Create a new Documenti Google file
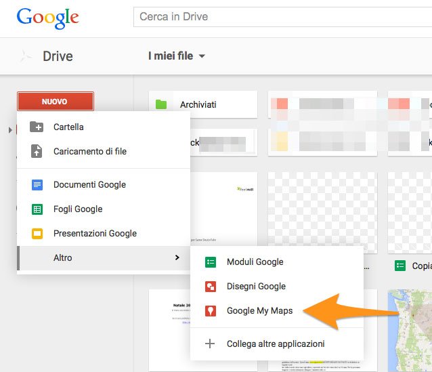Screen dimensions: 432x372 [x=104, y=185]
